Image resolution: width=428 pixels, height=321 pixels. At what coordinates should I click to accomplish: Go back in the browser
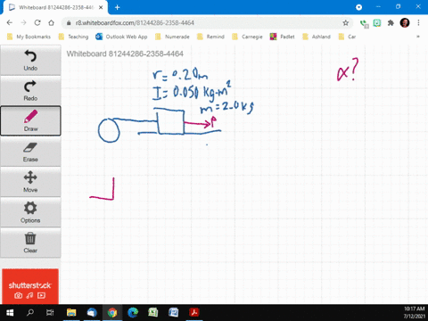[10, 22]
